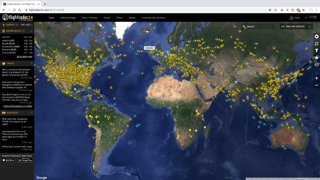Open the Opera extension icon in toolbar
This screenshot has height=180, width=320.
pos(299,10)
